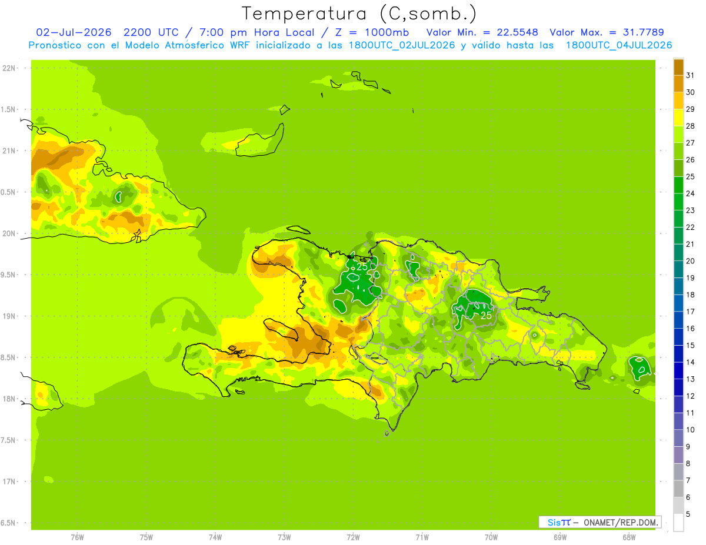Click the '20N' latitude axis label
Image resolution: width=706 pixels, height=545 pixels.
click(x=9, y=233)
